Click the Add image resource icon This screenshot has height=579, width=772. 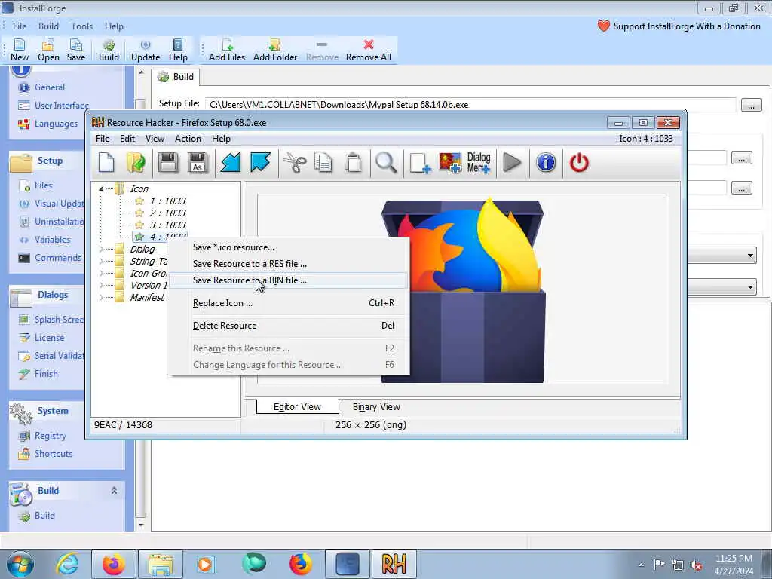tap(450, 163)
